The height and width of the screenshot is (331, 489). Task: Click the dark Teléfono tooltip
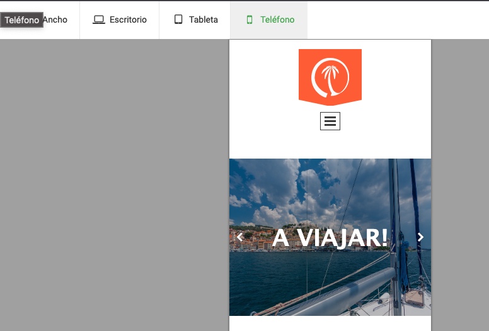click(x=22, y=20)
